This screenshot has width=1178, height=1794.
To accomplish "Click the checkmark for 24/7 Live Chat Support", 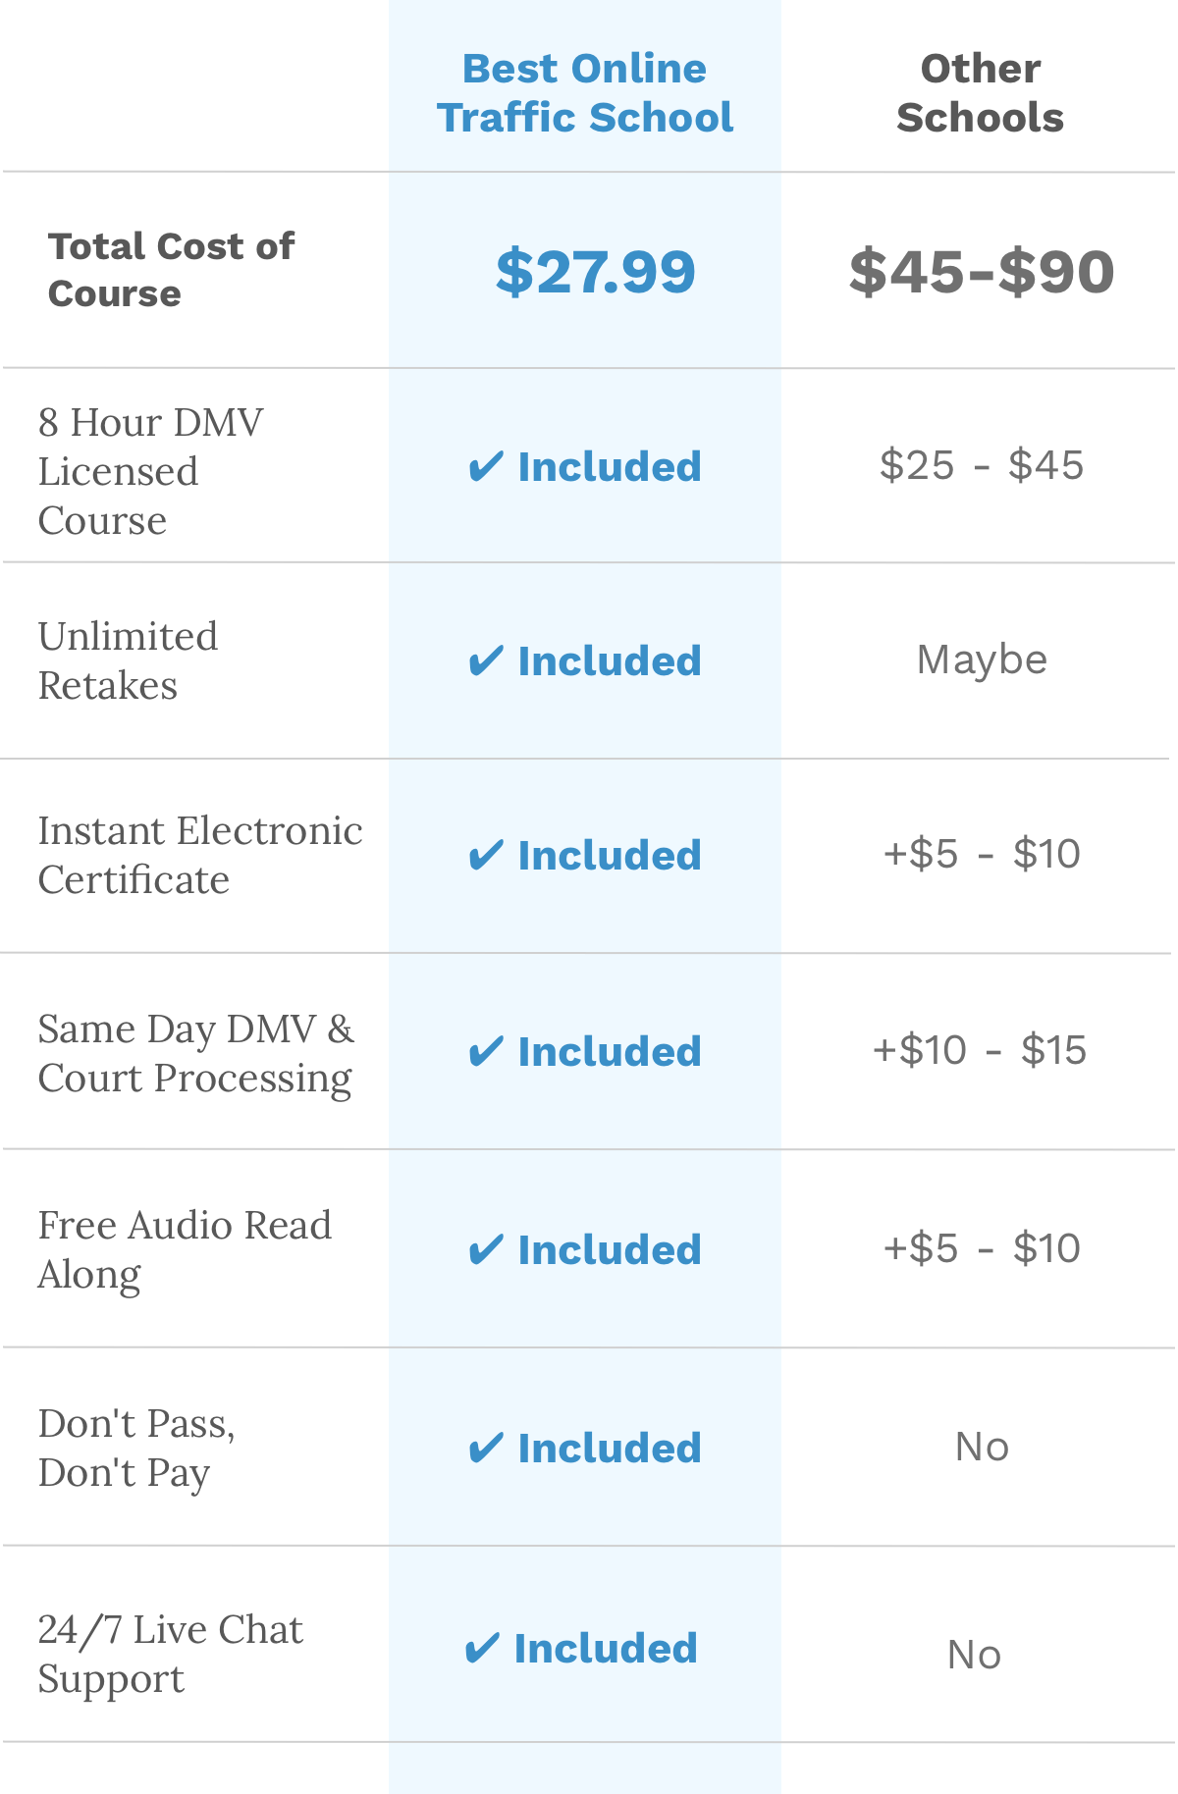I will click(482, 1649).
